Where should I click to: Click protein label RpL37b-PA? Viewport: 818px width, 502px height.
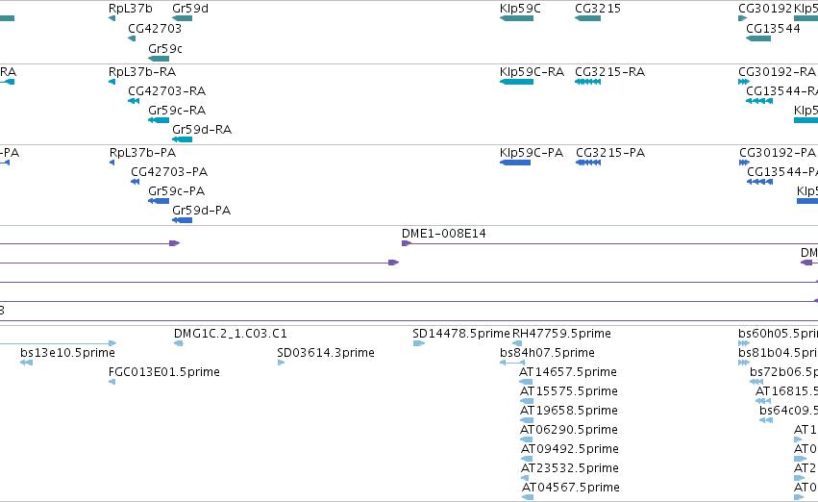[x=142, y=153]
